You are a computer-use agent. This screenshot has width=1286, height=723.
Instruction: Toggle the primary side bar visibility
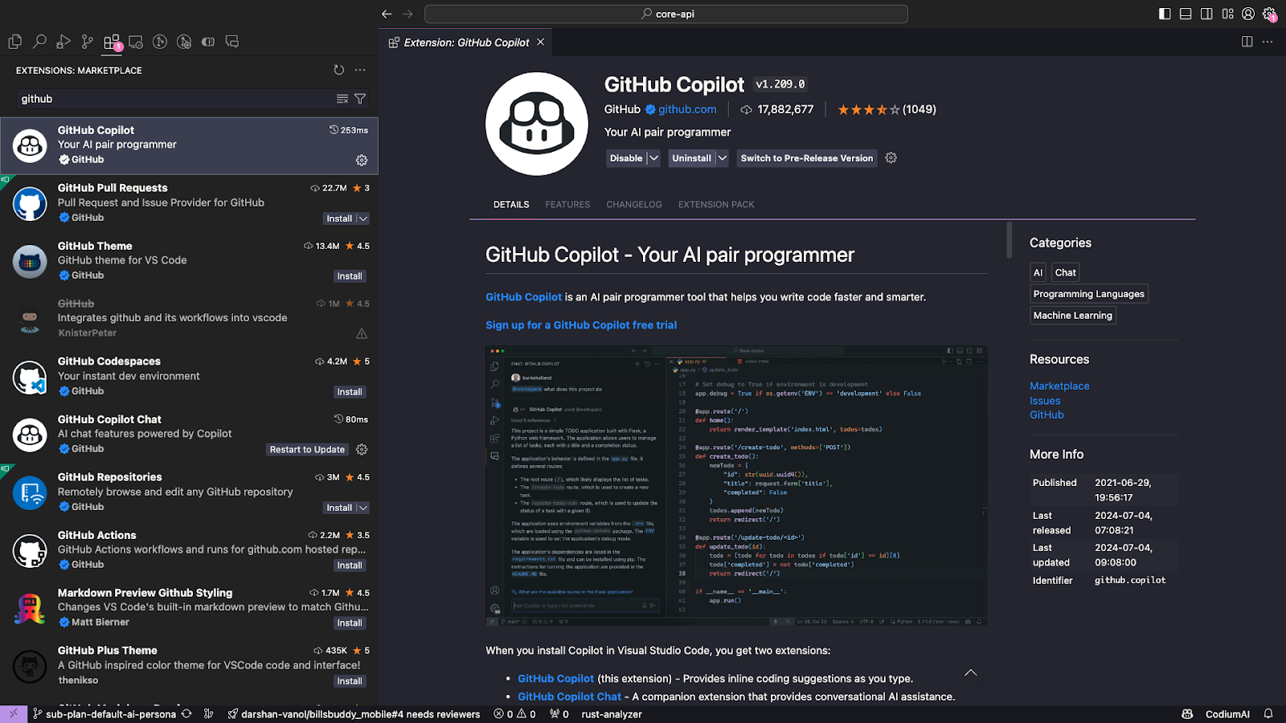[x=1165, y=14]
